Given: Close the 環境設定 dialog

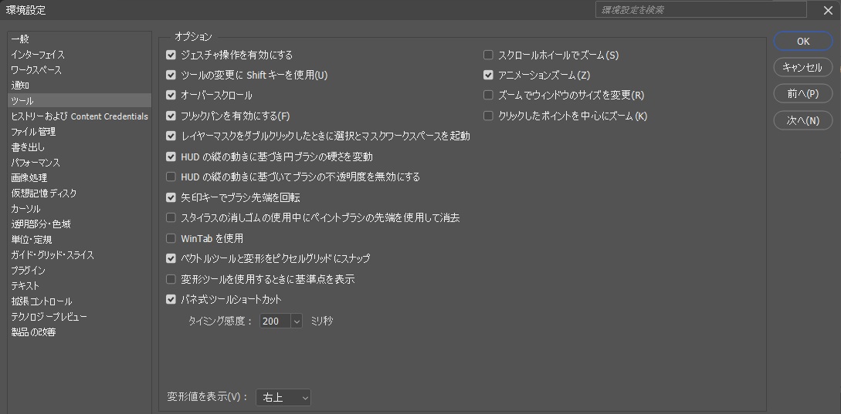Looking at the screenshot, I should 828,10.
